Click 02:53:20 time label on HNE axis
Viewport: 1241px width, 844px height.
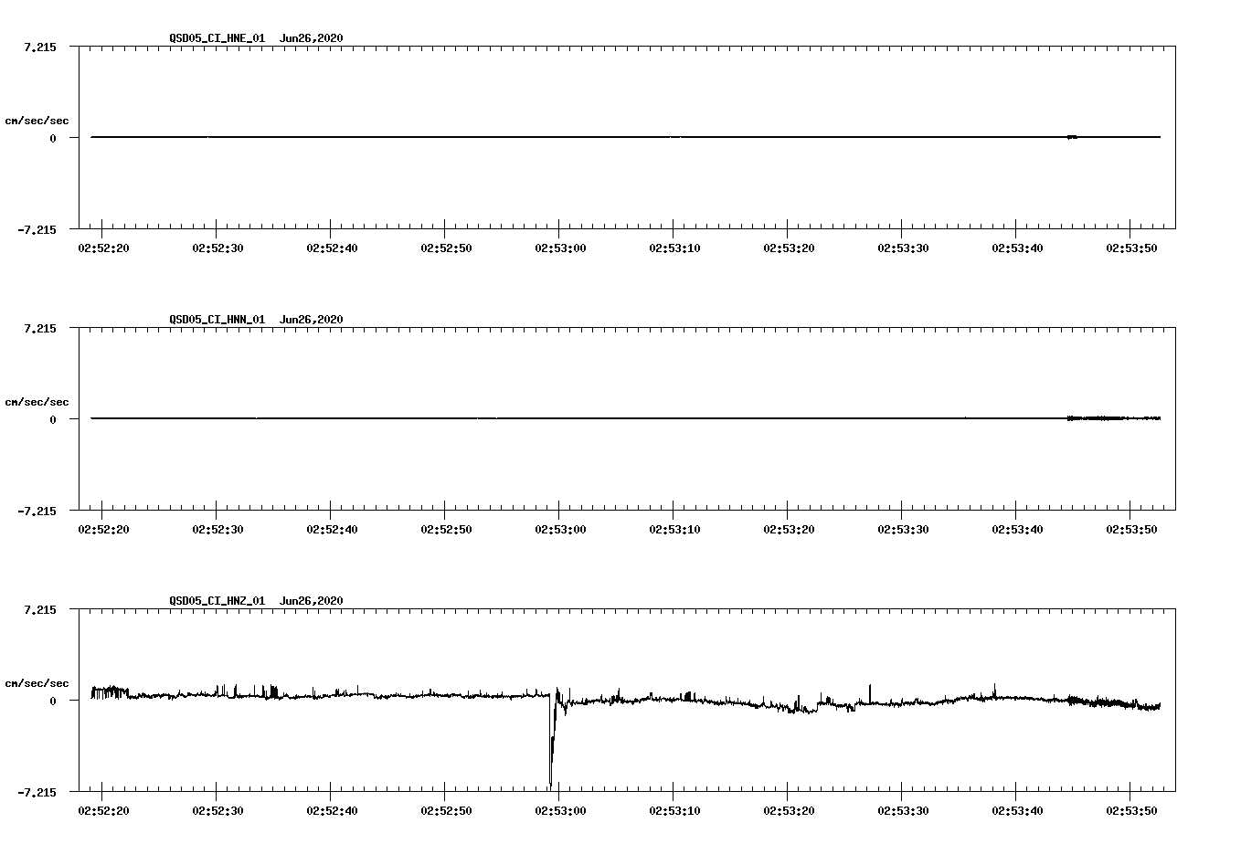pos(789,248)
